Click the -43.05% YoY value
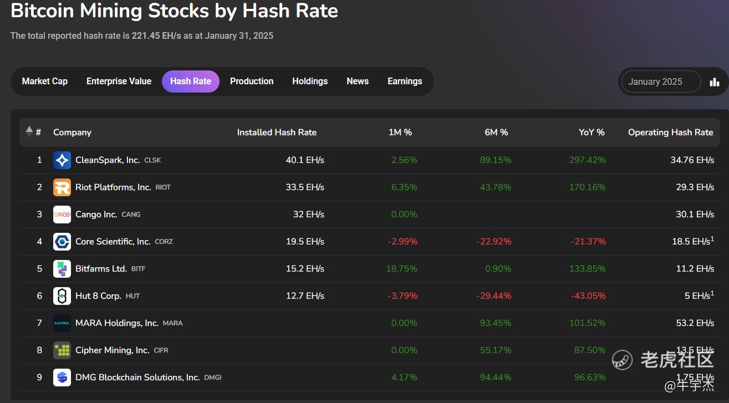Viewport: 729px width, 403px height. tap(588, 296)
